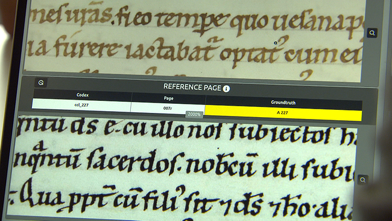Click the Groundtruth column header
This screenshot has height=221, width=392.
tap(283, 102)
